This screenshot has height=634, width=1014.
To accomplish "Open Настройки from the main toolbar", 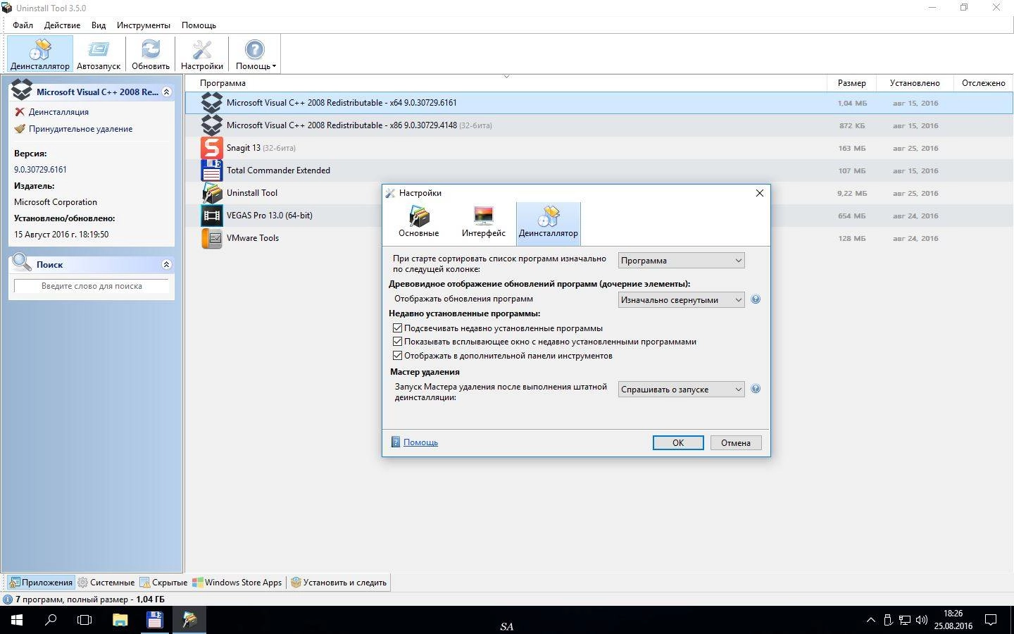I will [202, 54].
